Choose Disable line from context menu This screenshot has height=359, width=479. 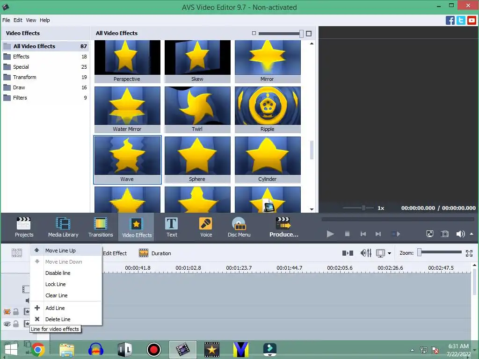coord(66,273)
